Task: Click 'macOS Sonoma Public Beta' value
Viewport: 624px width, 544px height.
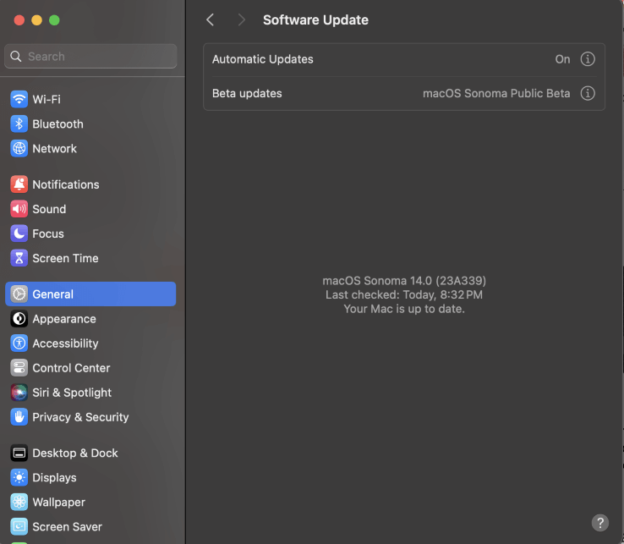Action: (496, 94)
